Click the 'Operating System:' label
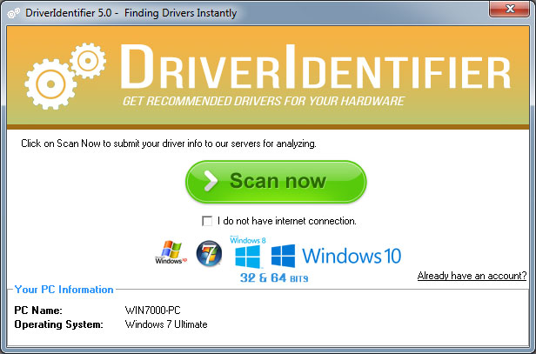This screenshot has width=536, height=354. pos(58,324)
